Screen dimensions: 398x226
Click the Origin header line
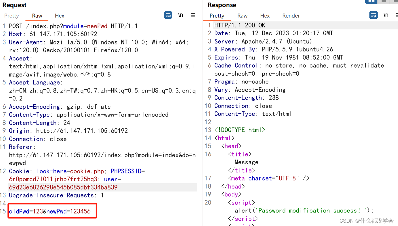[x=68, y=131]
